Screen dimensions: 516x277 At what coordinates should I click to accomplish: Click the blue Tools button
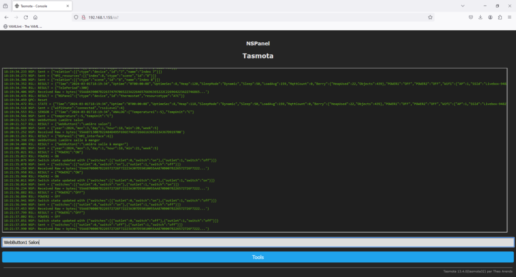pyautogui.click(x=258, y=257)
